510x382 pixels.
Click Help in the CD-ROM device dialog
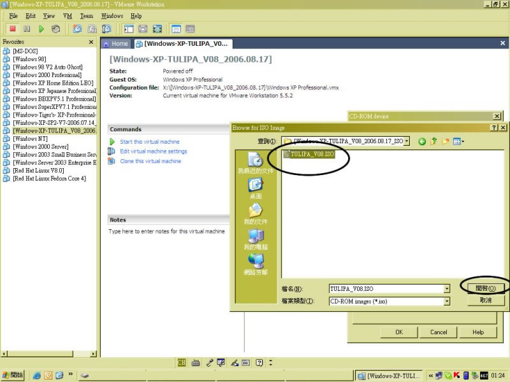(x=478, y=332)
